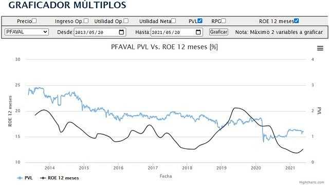Image resolution: width=329 pixels, height=185 pixels.
Task: Click the Fecha axis title
Action: pyautogui.click(x=166, y=176)
